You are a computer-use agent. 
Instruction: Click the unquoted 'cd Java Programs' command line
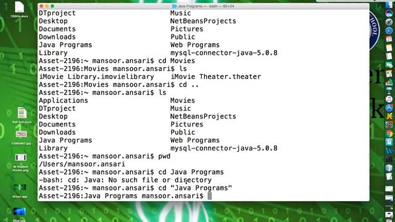[131, 172]
